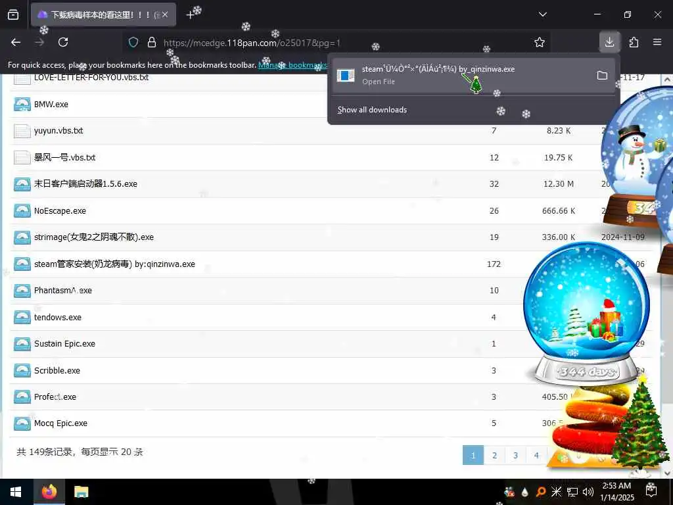Open 暴风一号.vbs.txt file link
Viewport: 673px width, 505px height.
click(x=65, y=157)
